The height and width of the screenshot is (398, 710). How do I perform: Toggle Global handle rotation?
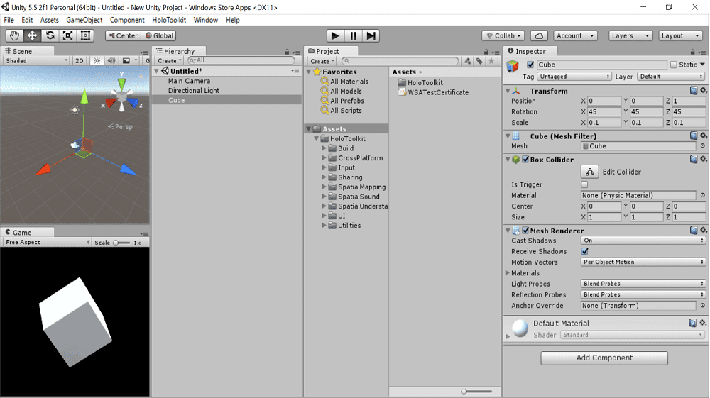point(159,35)
